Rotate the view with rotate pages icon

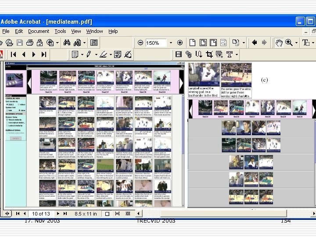tap(236, 43)
